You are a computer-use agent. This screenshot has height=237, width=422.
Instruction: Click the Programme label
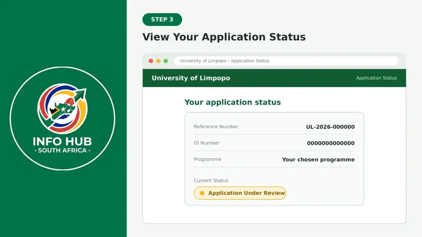tap(208, 159)
